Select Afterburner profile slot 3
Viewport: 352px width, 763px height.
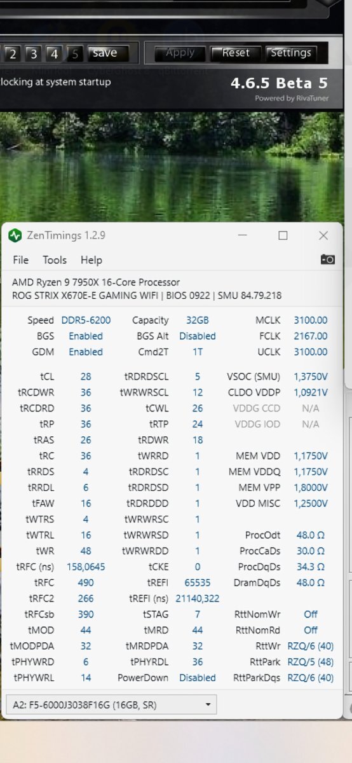[x=34, y=53]
